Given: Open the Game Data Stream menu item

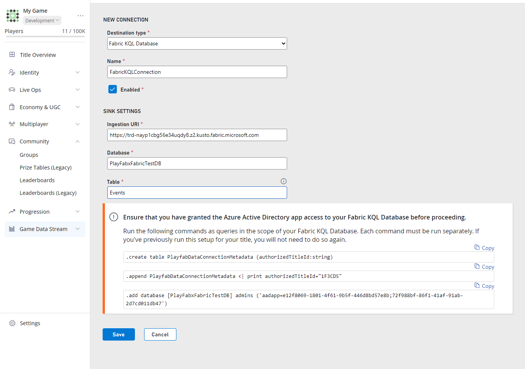Looking at the screenshot, I should [45, 229].
